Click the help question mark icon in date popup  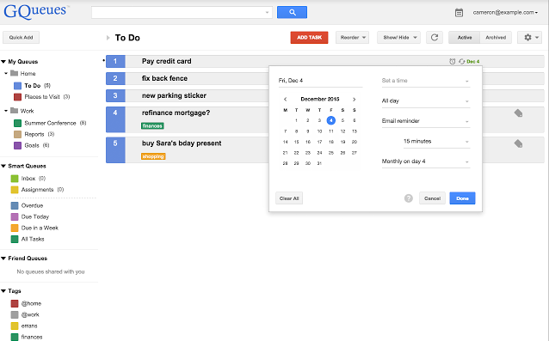coord(408,198)
